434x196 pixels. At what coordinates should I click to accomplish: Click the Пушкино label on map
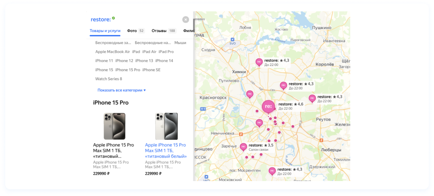click(x=322, y=28)
